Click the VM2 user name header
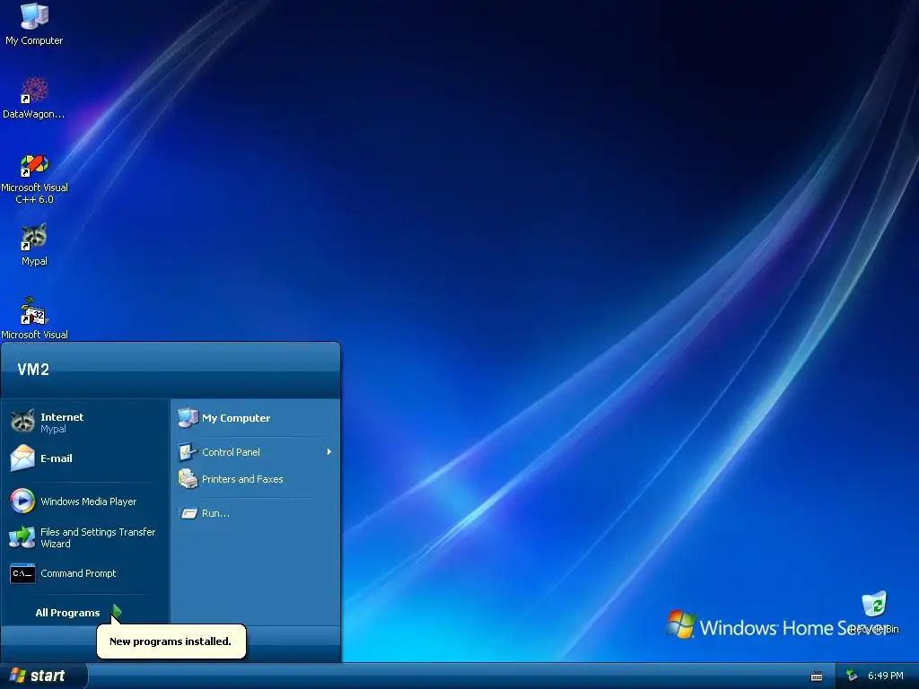The image size is (919, 689). [x=33, y=369]
